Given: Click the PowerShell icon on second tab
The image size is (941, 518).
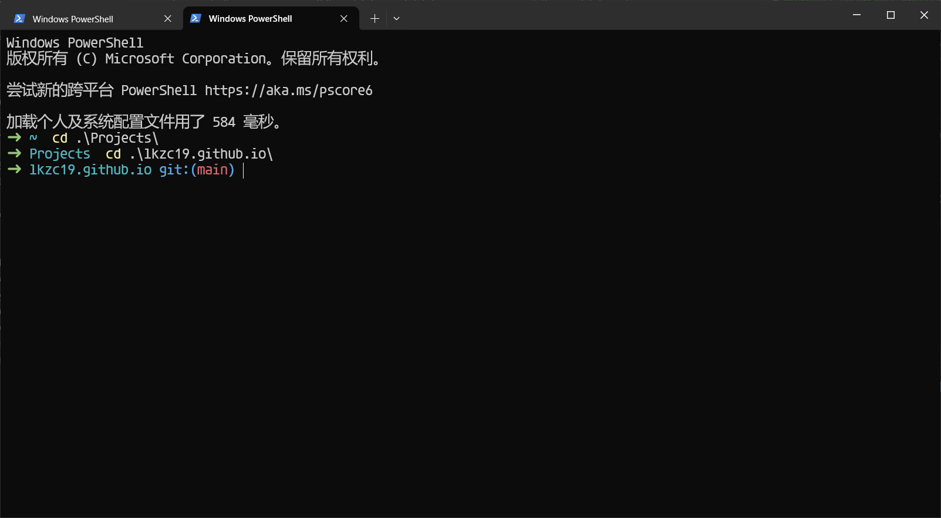Looking at the screenshot, I should pos(196,19).
